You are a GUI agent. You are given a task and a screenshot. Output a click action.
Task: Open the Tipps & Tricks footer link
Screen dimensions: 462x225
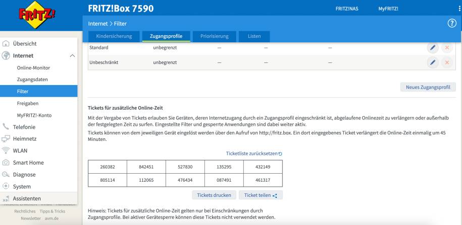click(53, 211)
